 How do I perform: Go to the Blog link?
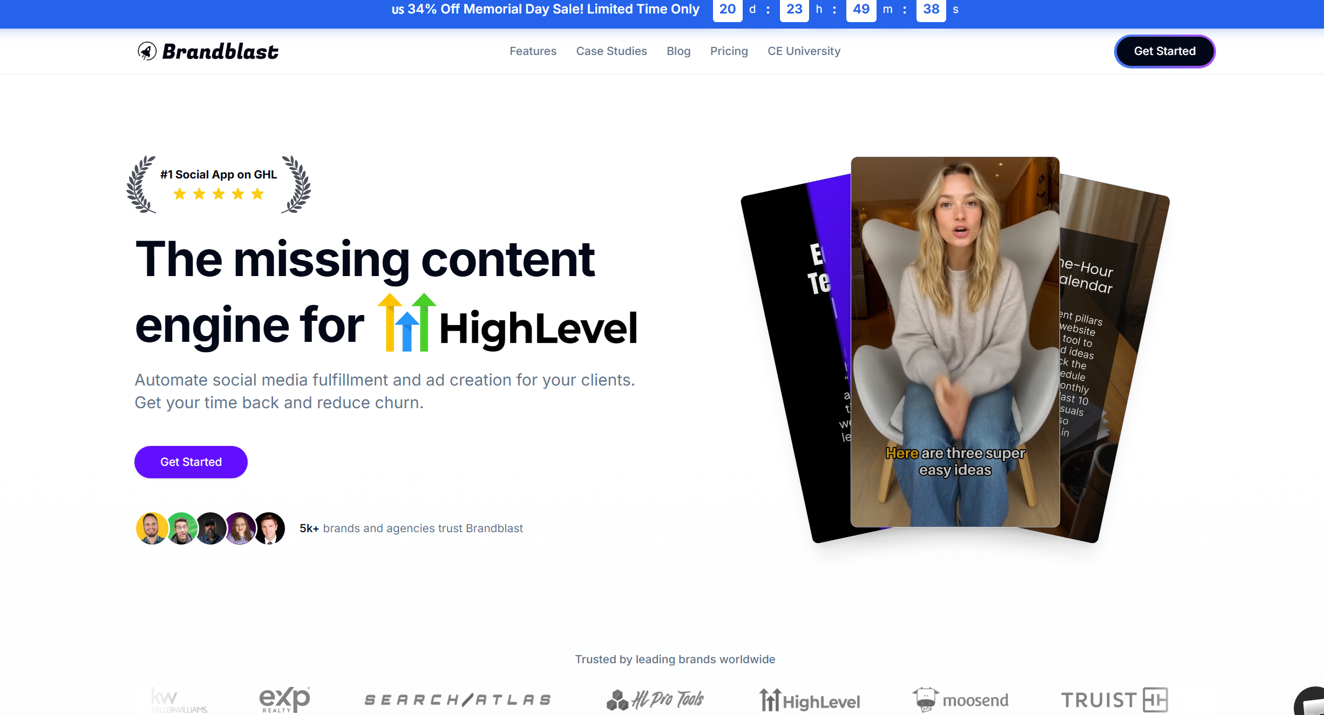[678, 51]
